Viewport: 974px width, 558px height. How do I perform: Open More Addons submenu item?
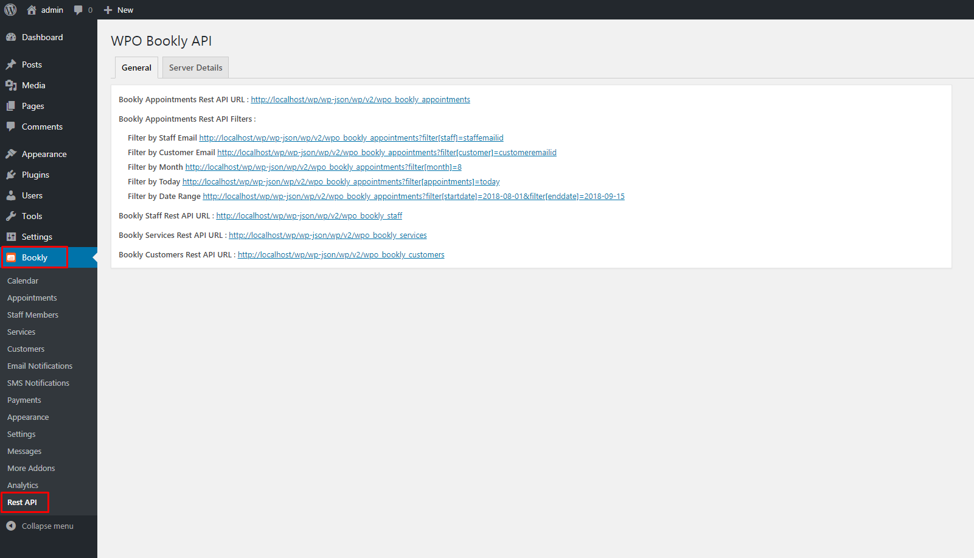(x=31, y=468)
